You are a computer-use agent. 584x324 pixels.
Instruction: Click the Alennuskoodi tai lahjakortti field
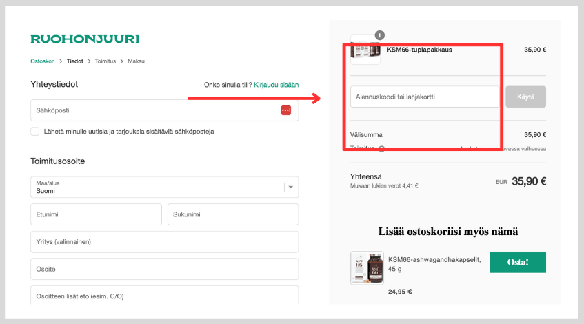[424, 97]
